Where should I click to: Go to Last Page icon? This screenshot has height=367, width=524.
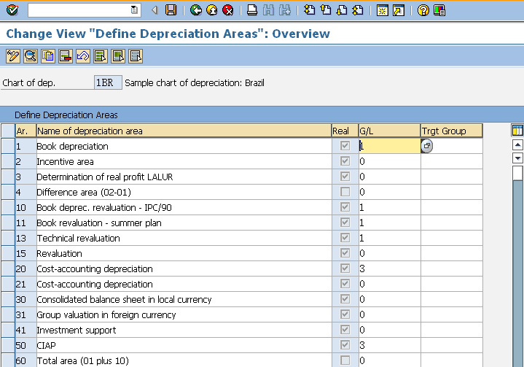[x=358, y=10]
